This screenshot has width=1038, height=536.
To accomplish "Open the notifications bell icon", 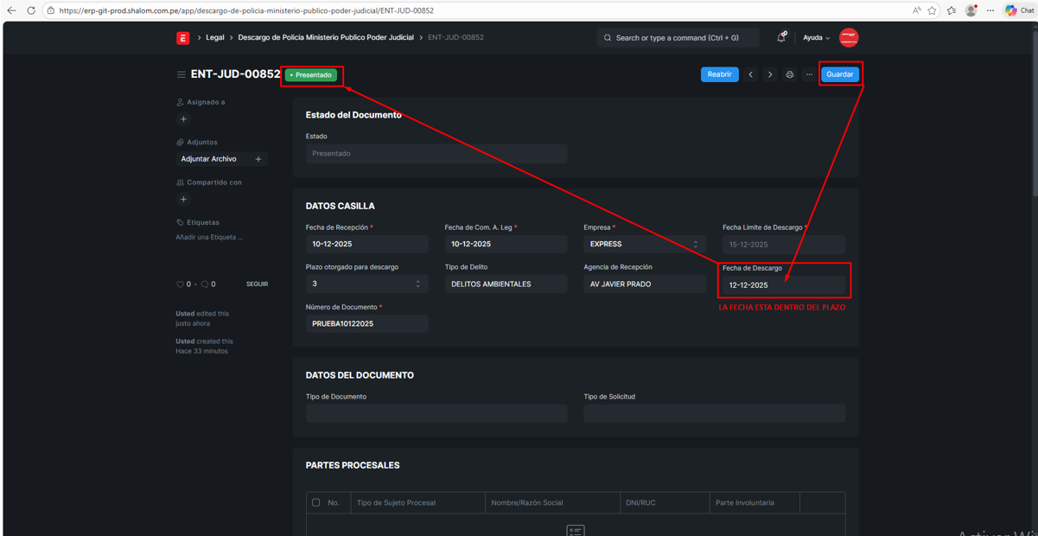I will click(x=780, y=38).
